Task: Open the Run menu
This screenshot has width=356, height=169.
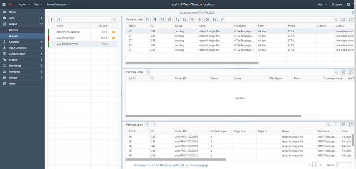Action: 38,5
